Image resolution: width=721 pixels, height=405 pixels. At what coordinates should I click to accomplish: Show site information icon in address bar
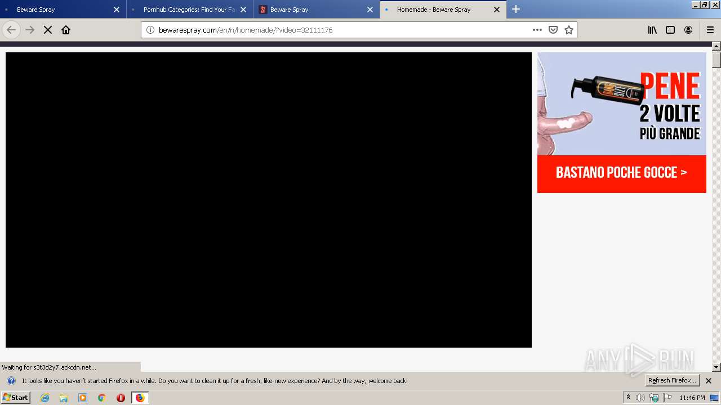[150, 30]
